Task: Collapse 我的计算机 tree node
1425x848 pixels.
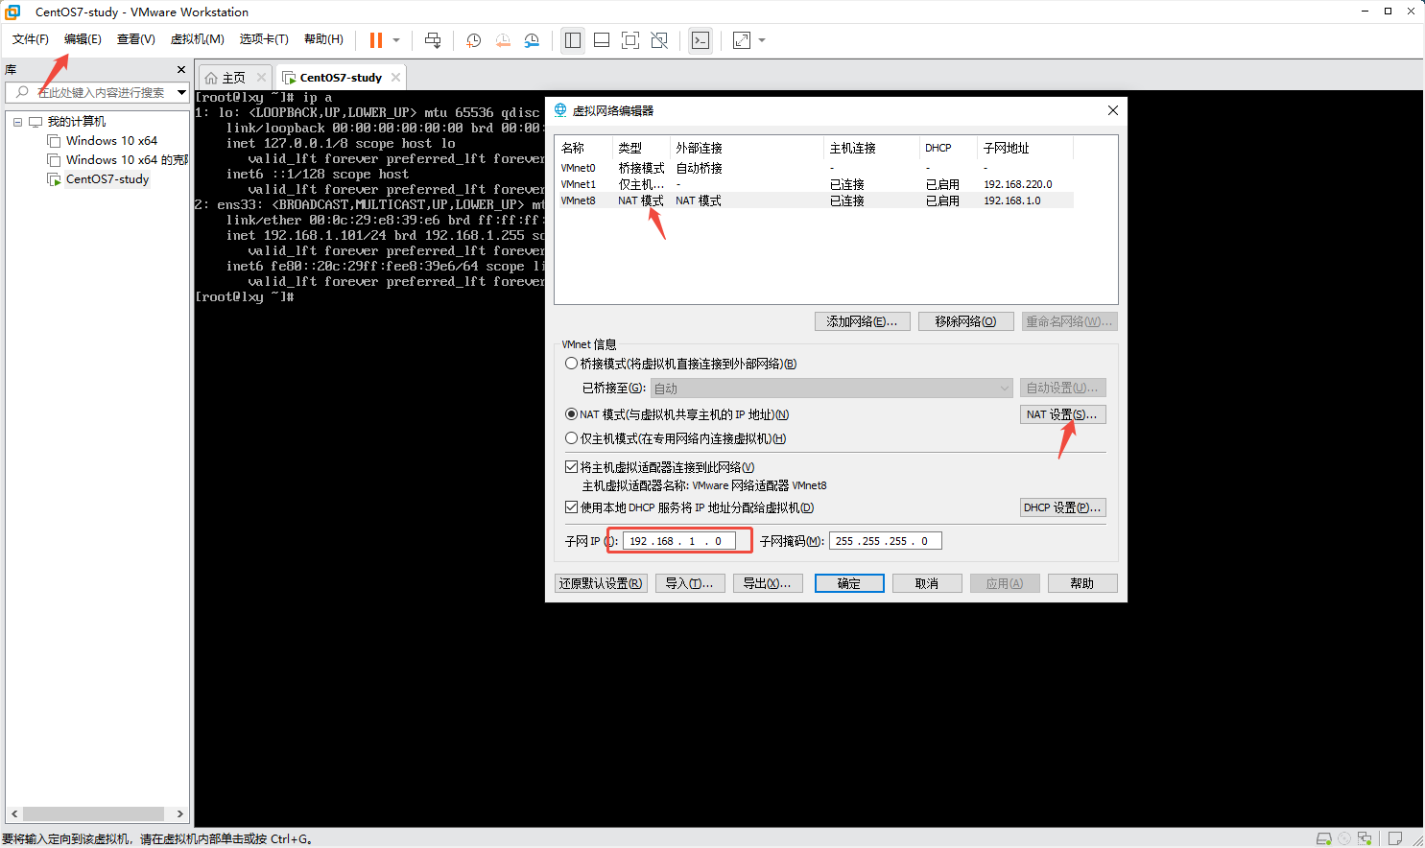Action: (17, 122)
